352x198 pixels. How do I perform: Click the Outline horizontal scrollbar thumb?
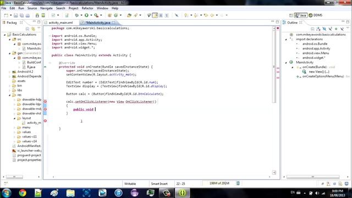click(x=313, y=177)
